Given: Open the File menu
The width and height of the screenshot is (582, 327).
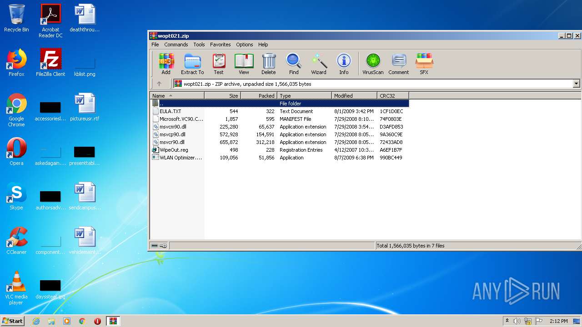Looking at the screenshot, I should click(155, 45).
